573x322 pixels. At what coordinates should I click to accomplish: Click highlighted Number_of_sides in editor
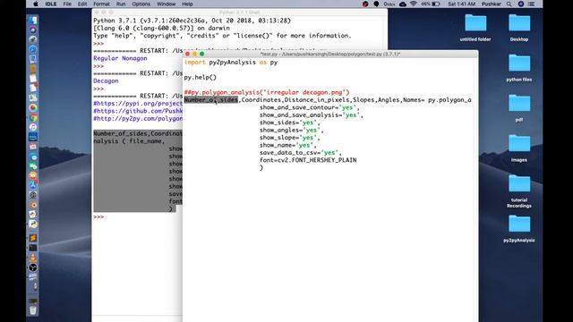pyautogui.click(x=211, y=100)
